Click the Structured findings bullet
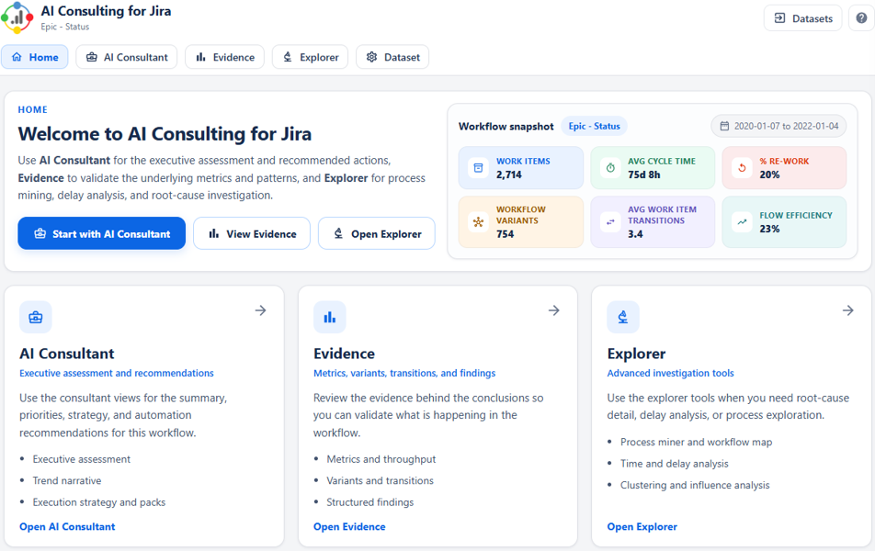 coord(370,502)
